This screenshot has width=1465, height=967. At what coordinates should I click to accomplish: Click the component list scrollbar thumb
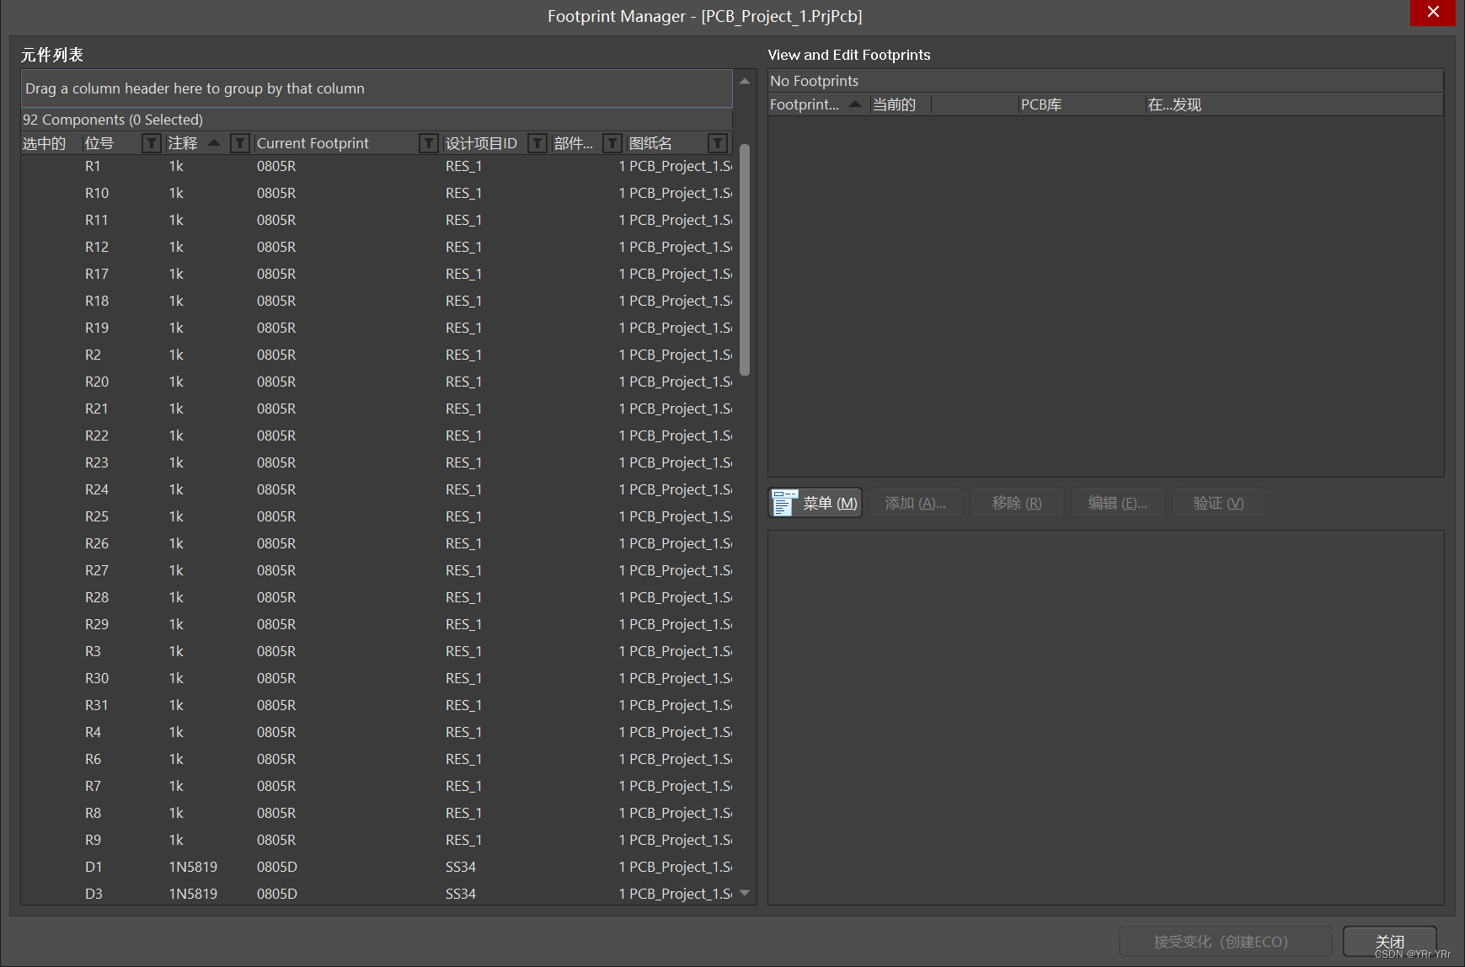pyautogui.click(x=745, y=259)
